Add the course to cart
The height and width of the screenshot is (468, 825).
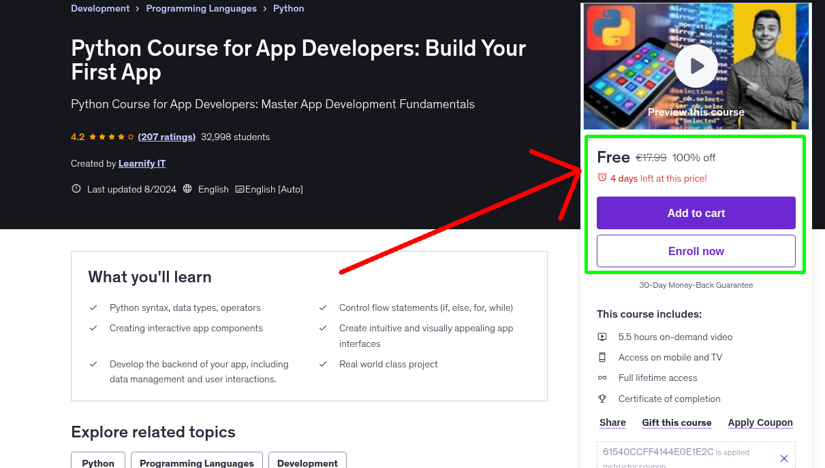pyautogui.click(x=696, y=213)
